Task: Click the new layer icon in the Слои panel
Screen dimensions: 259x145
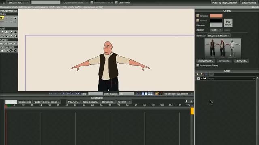Action: coord(197,74)
